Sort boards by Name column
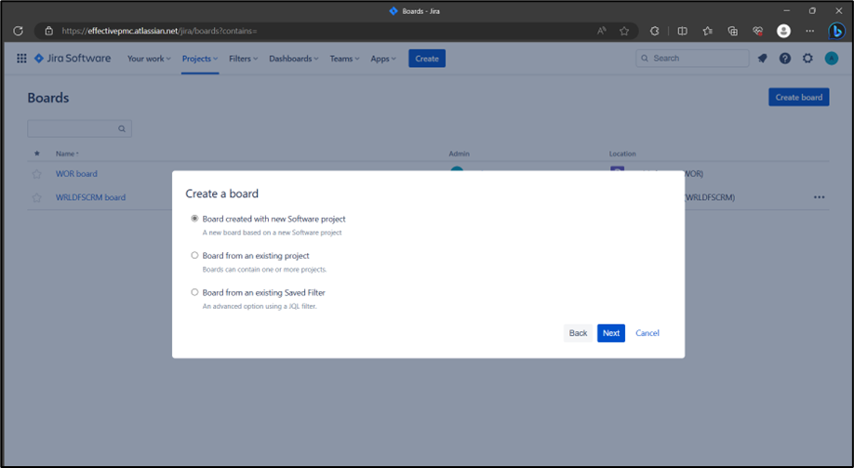Viewport: 854px width, 468px height. (x=67, y=154)
